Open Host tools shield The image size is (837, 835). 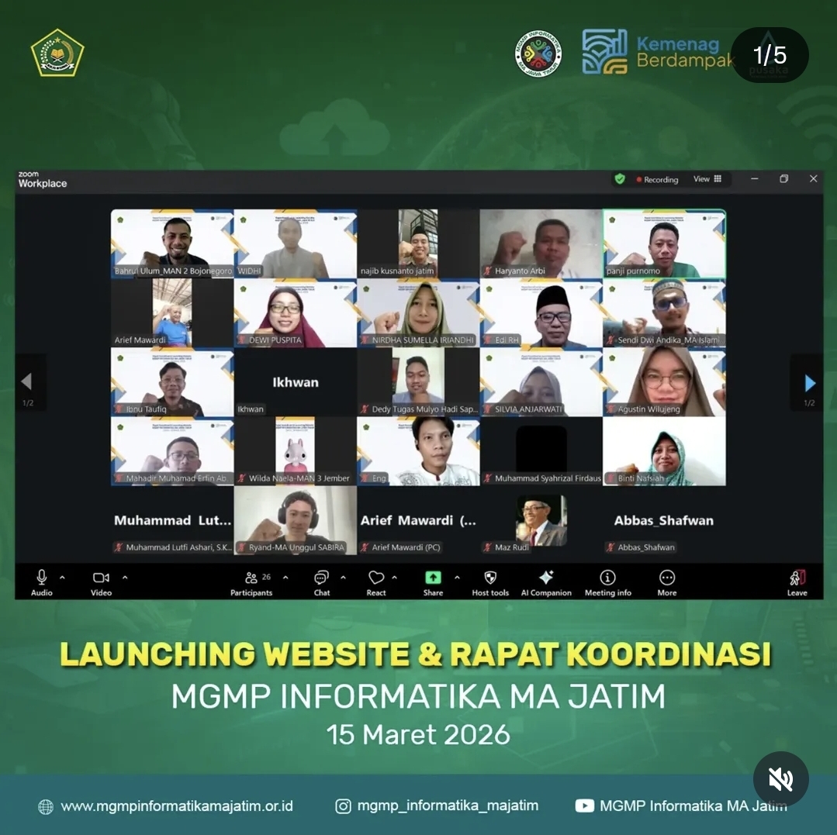490,582
